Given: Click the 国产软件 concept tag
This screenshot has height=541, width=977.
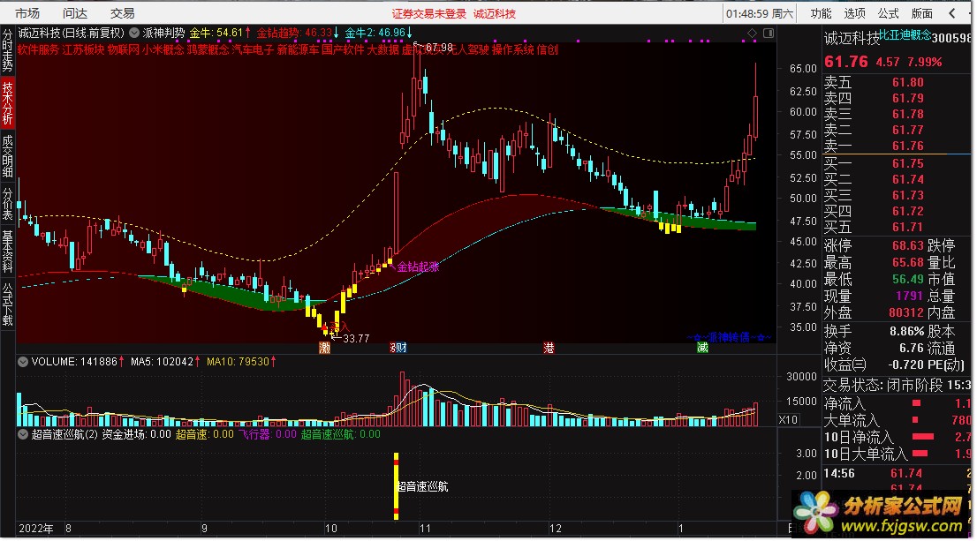Looking at the screenshot, I should click(343, 49).
